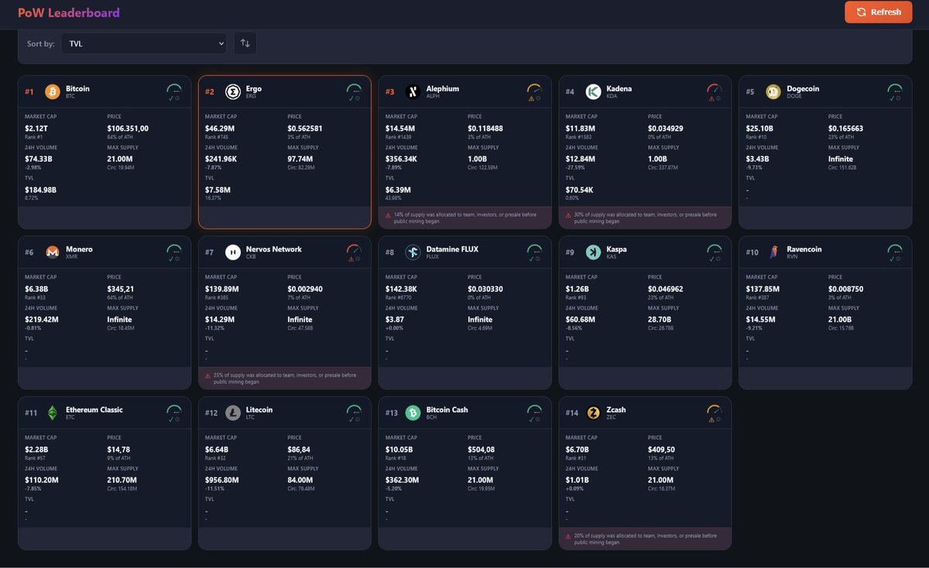Click the Datamine FLUX coin logo
This screenshot has width=929, height=568.
point(413,252)
